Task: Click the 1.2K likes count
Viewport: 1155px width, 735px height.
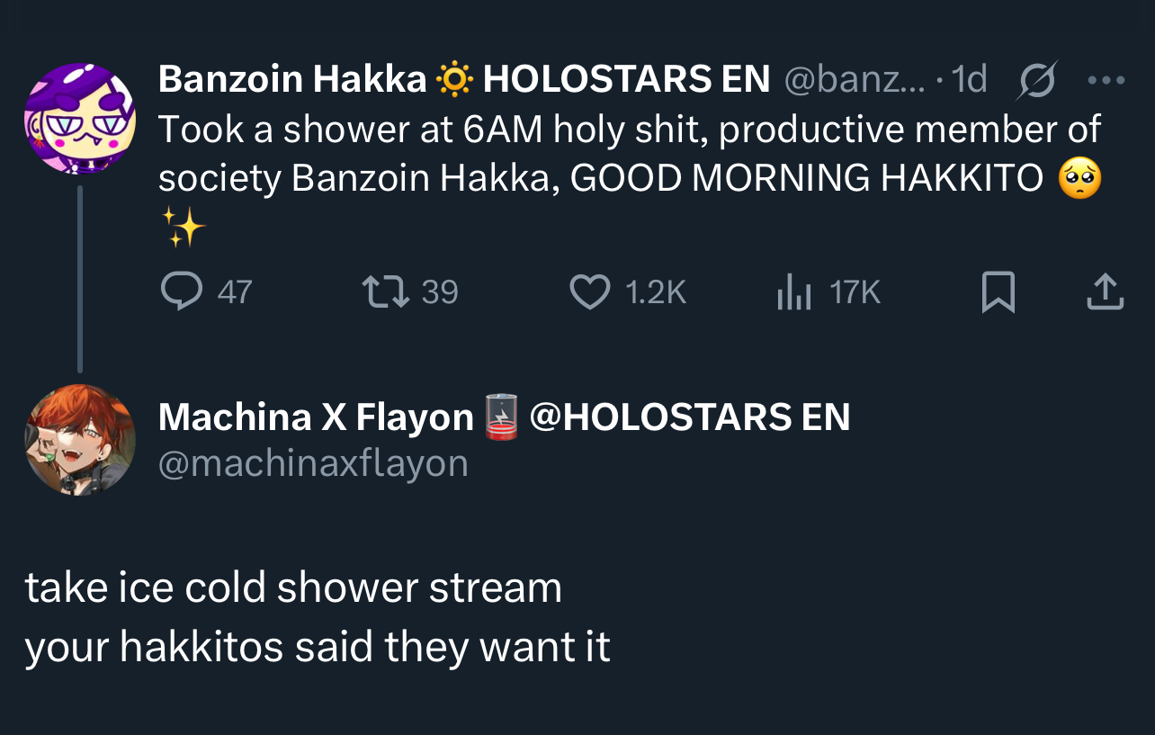Action: (655, 292)
